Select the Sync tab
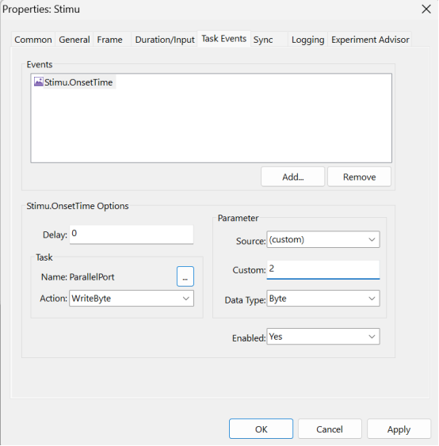 point(263,40)
